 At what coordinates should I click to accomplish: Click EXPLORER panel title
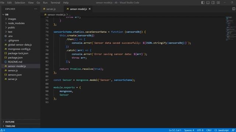coord(10,9)
